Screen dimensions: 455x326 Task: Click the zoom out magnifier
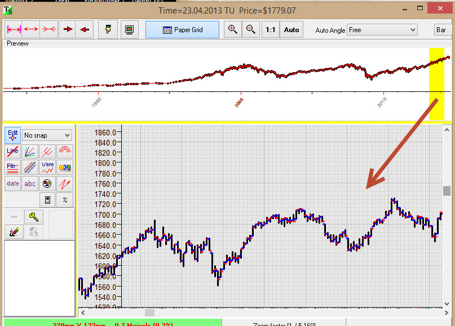250,30
